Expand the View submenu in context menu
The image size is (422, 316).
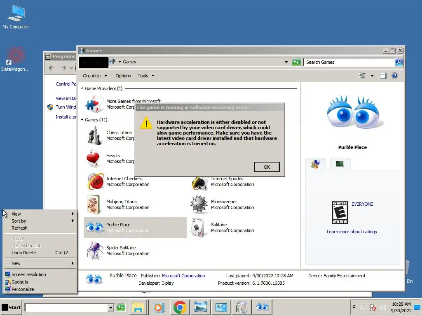(x=40, y=214)
